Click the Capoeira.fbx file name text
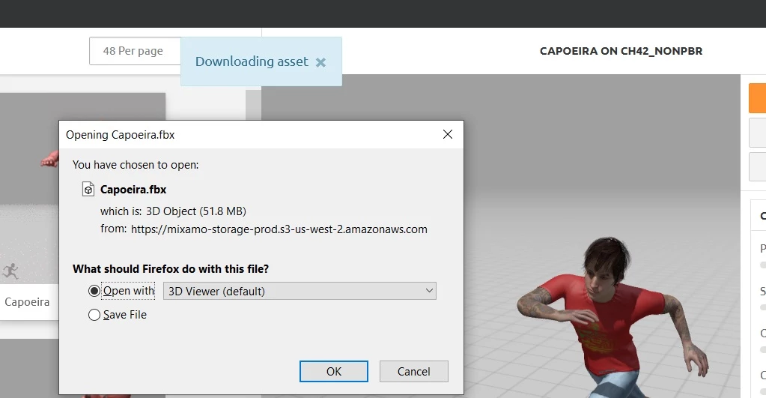The image size is (766, 398). [133, 190]
